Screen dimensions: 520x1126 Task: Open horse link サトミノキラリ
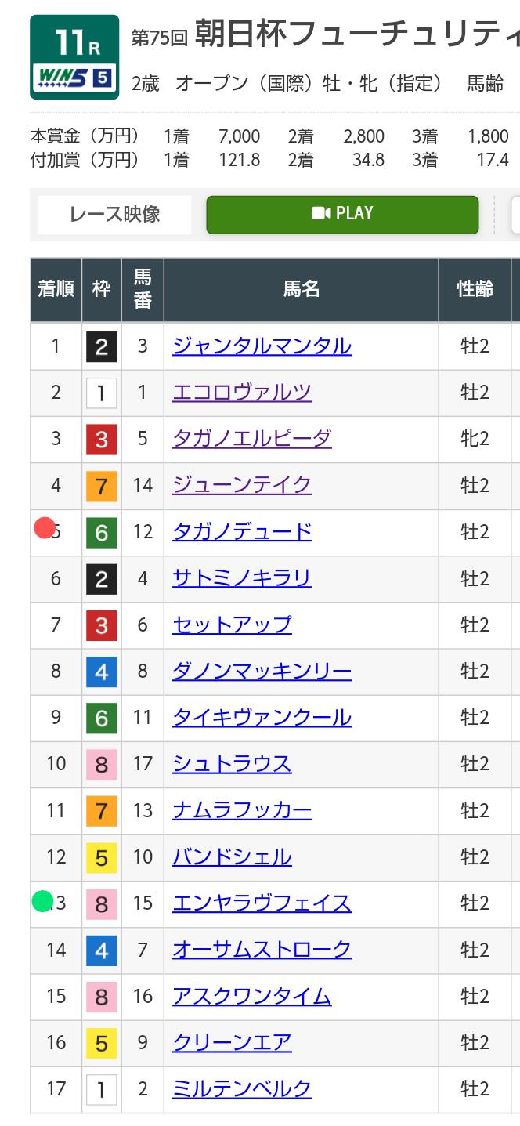click(242, 577)
